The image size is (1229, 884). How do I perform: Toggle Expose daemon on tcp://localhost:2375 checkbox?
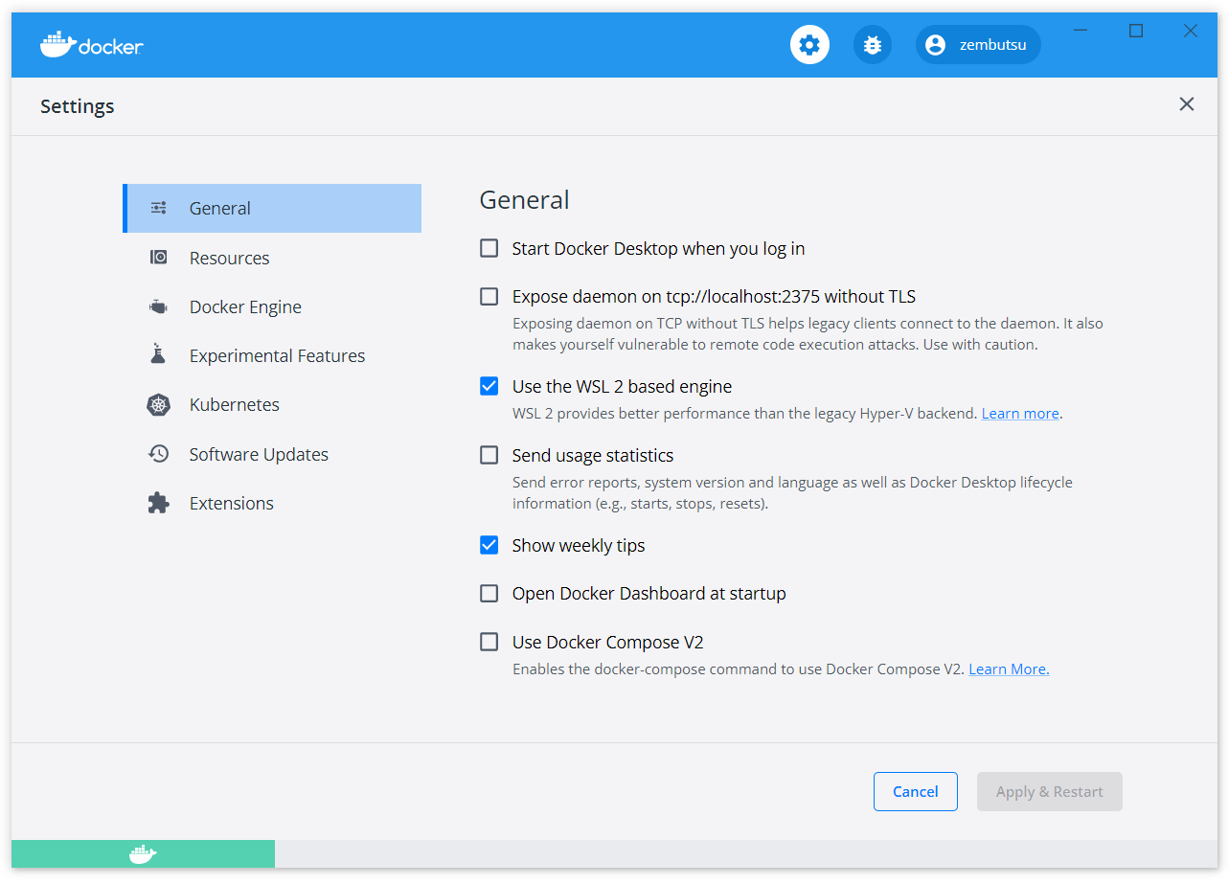[489, 297]
